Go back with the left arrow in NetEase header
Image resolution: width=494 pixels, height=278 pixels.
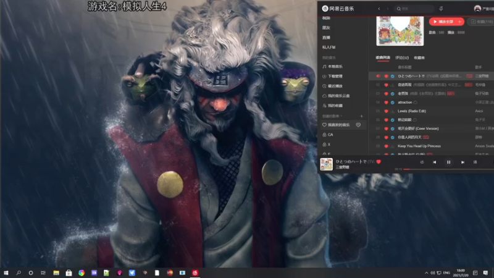[x=379, y=9]
